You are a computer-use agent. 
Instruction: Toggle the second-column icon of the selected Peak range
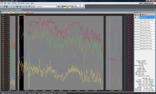pos(138,17)
